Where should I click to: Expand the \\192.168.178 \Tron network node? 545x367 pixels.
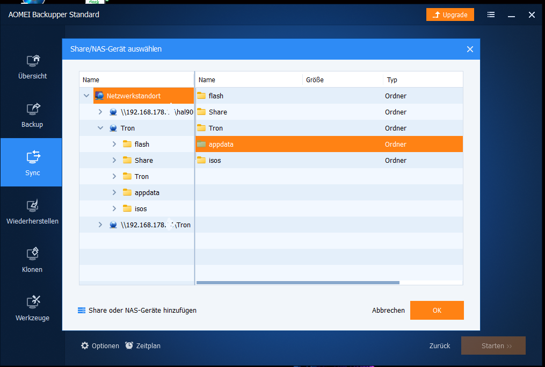tap(100, 225)
